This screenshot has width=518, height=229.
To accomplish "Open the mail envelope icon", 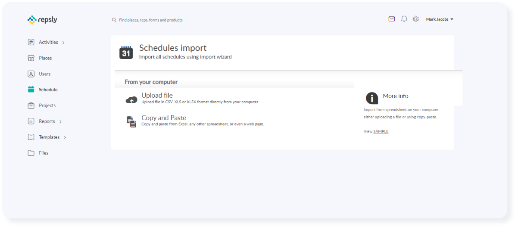I will pos(391,19).
